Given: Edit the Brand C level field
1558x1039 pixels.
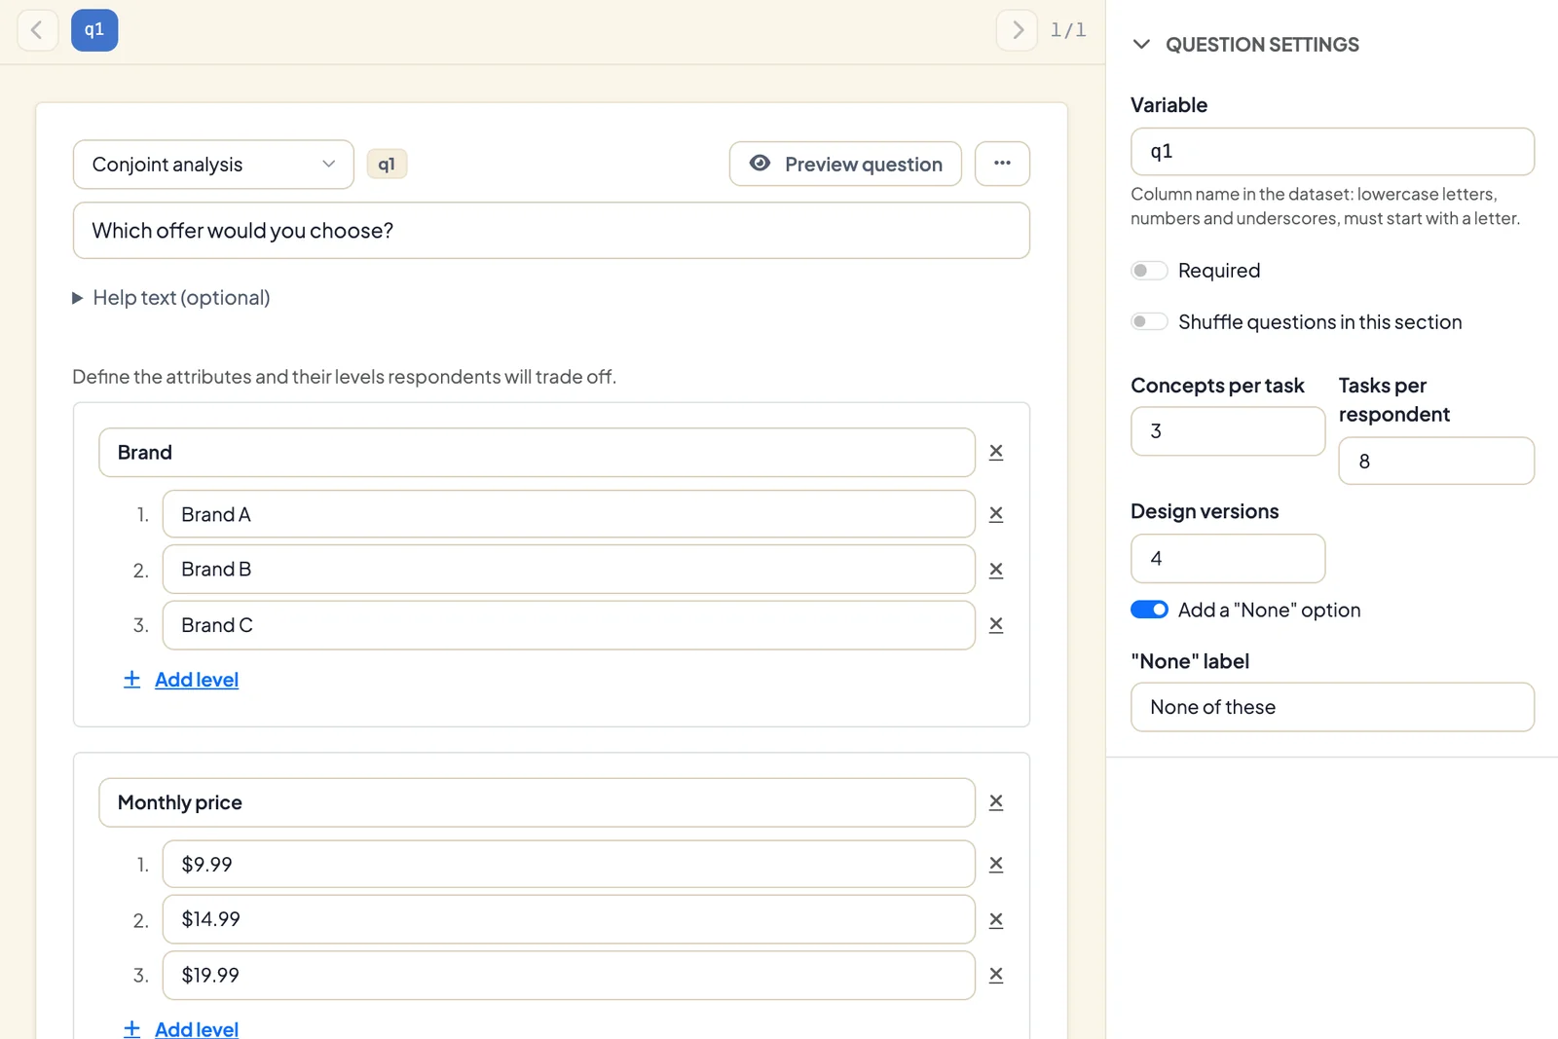Looking at the screenshot, I should coord(569,625).
